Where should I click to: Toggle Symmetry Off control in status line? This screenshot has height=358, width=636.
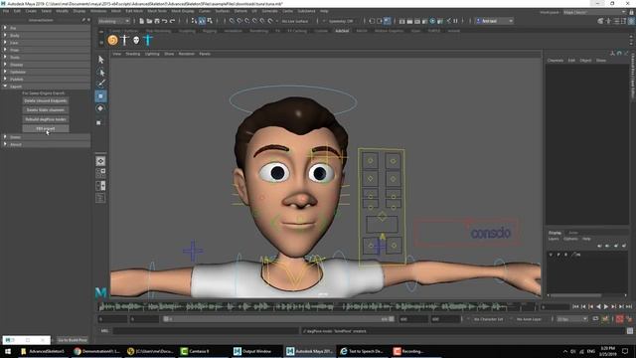(341, 21)
